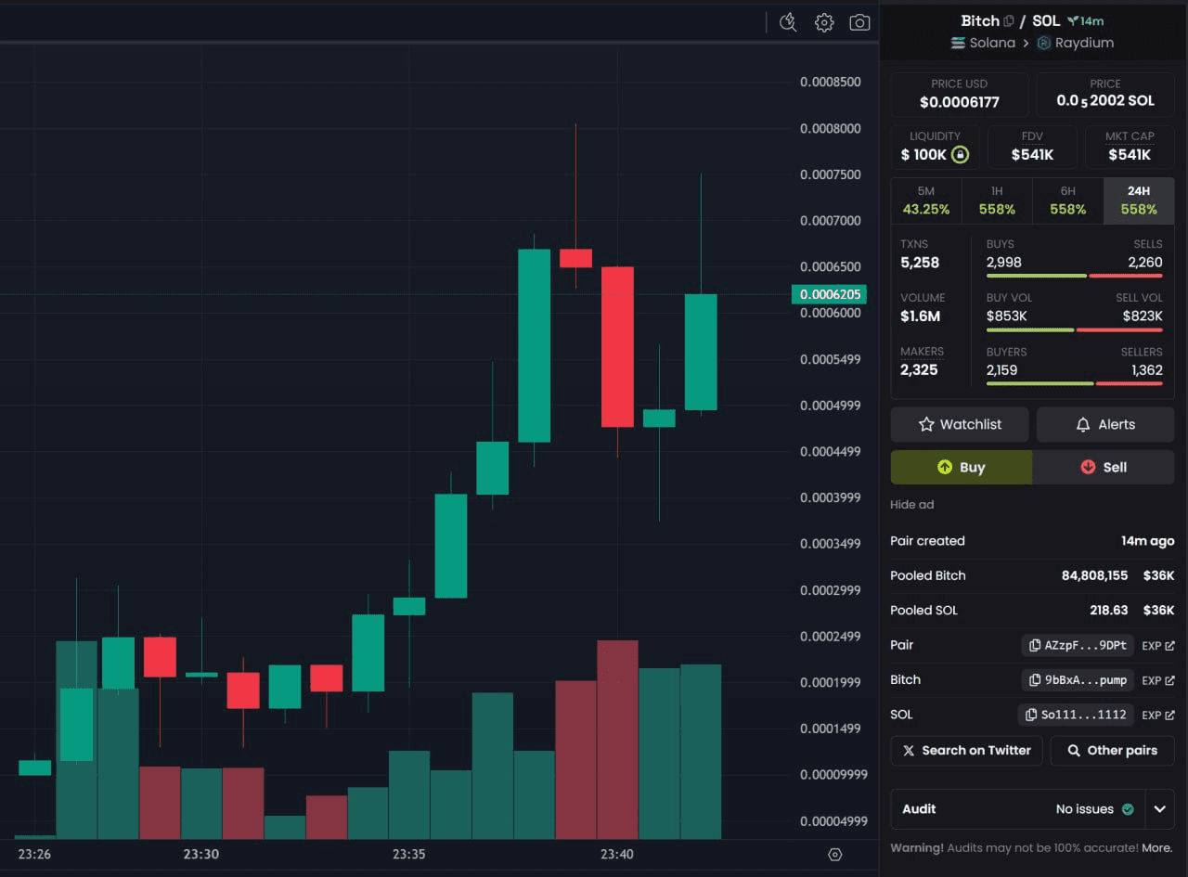Viewport: 1188px width, 877px height.
Task: Click the Solana chain logo
Action: (x=959, y=43)
